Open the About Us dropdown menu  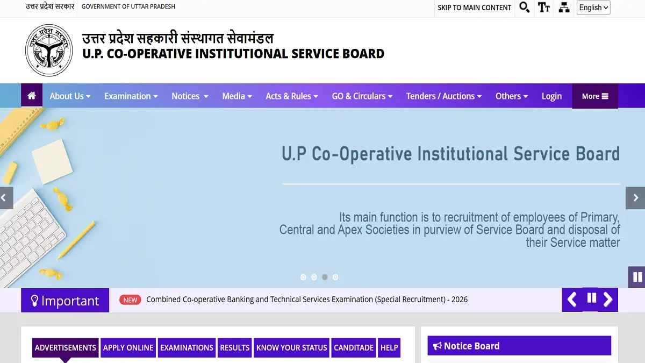tap(70, 96)
